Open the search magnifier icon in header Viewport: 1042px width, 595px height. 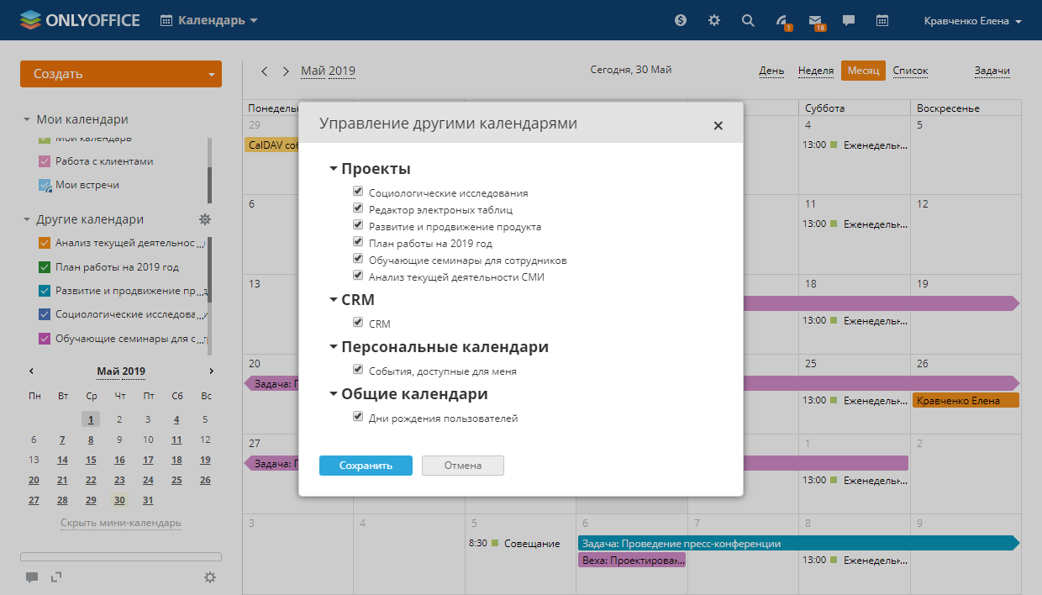(748, 20)
